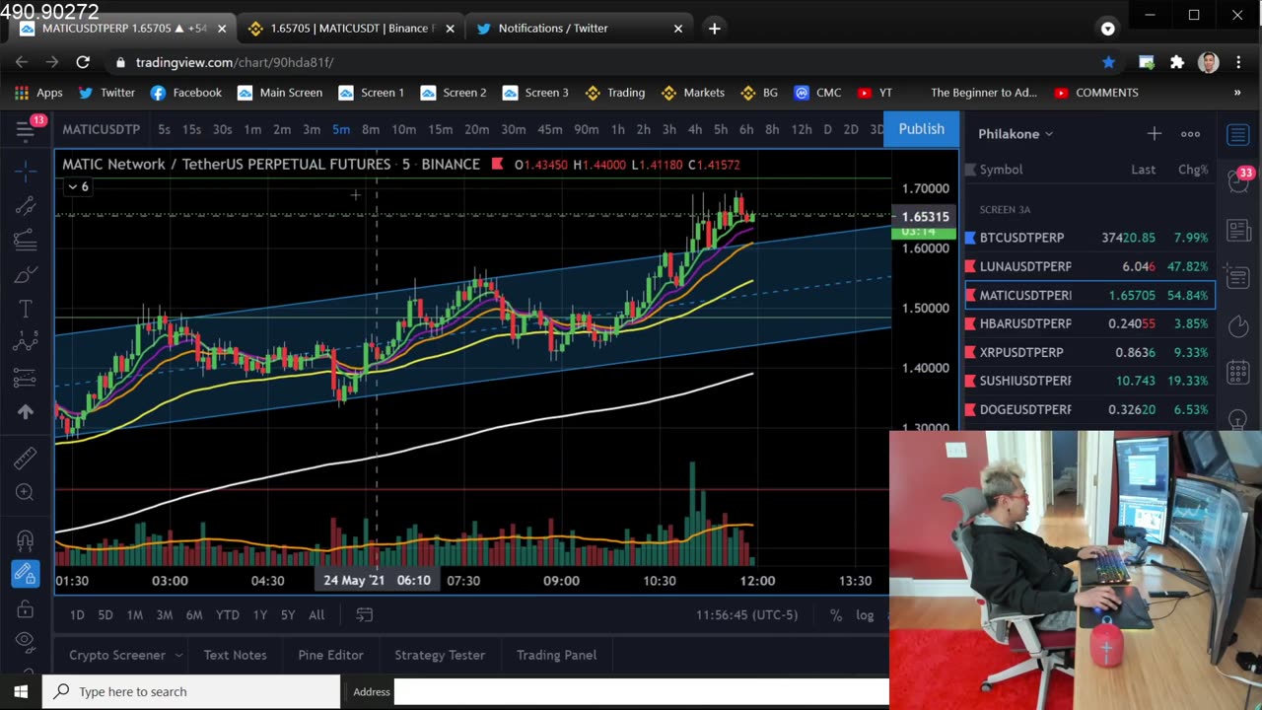Select the 1D date range
This screenshot has height=710, width=1262.
pos(77,614)
